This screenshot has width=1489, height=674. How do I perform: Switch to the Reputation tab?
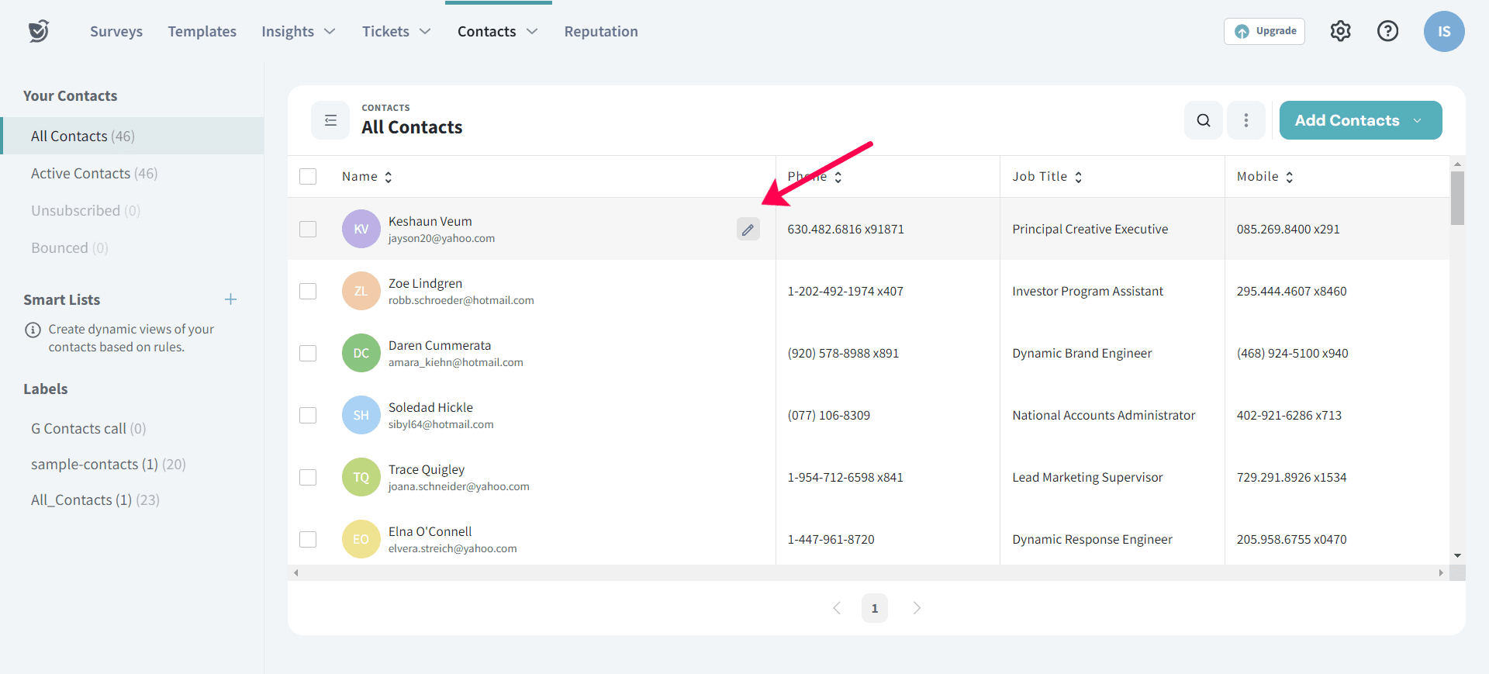[601, 31]
